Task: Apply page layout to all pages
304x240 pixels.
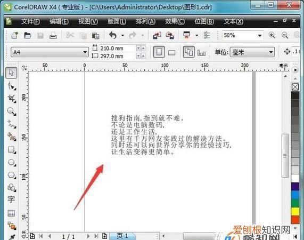Action: click(x=188, y=52)
